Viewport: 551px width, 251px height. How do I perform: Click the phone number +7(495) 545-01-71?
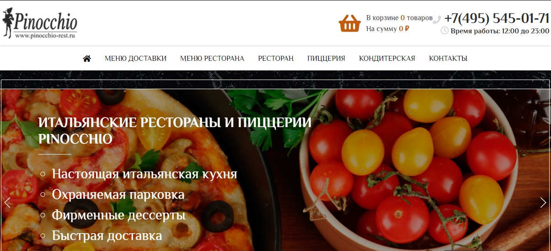[497, 18]
